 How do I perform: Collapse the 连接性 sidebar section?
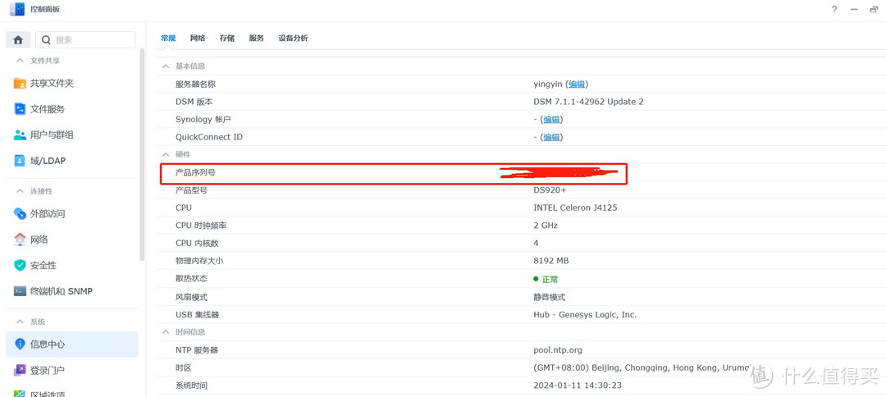20,191
